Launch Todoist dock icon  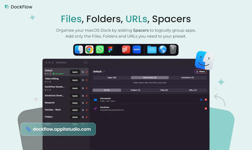(x=126, y=49)
